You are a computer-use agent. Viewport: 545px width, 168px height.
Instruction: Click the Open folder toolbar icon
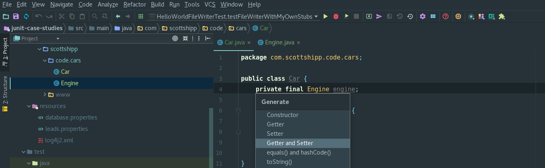tap(6, 16)
